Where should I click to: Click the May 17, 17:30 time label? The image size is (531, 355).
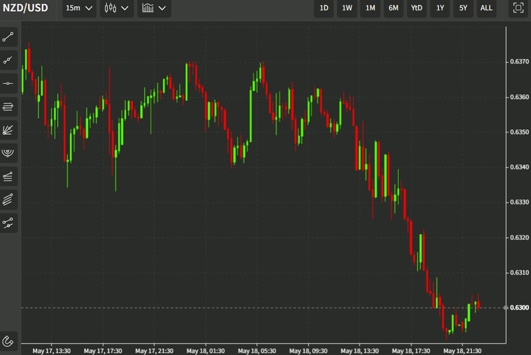point(103,351)
